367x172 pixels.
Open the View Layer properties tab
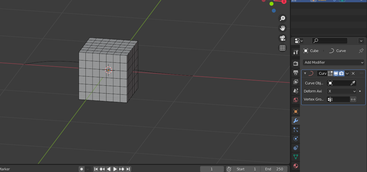pos(296,82)
